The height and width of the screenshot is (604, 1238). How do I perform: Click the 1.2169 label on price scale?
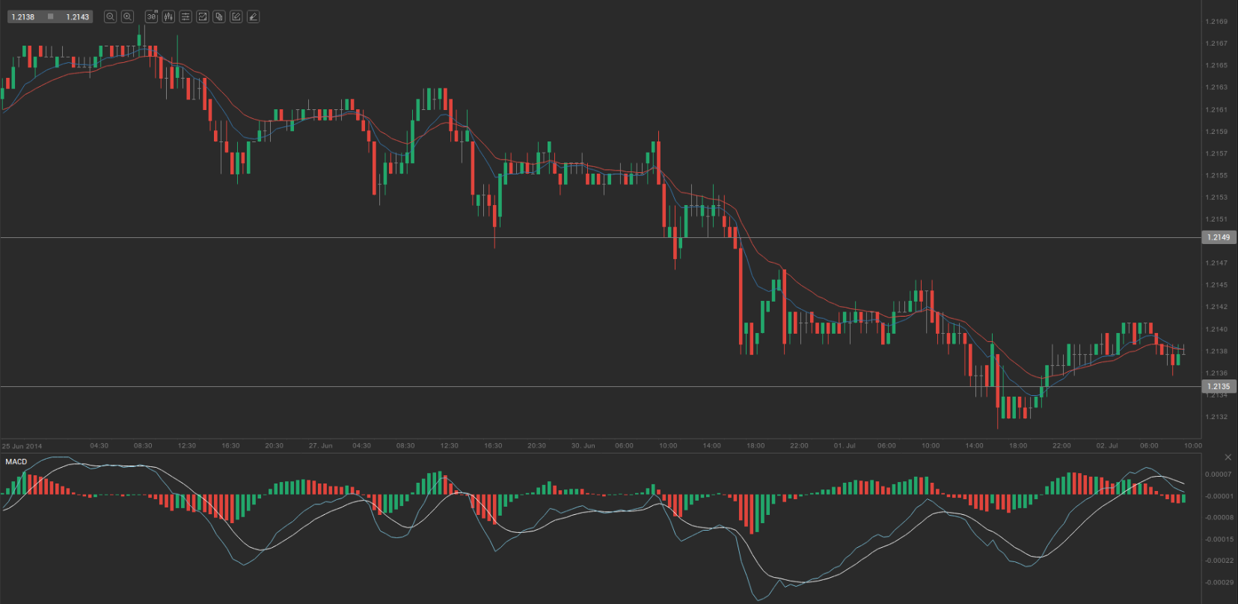pyautogui.click(x=1216, y=22)
